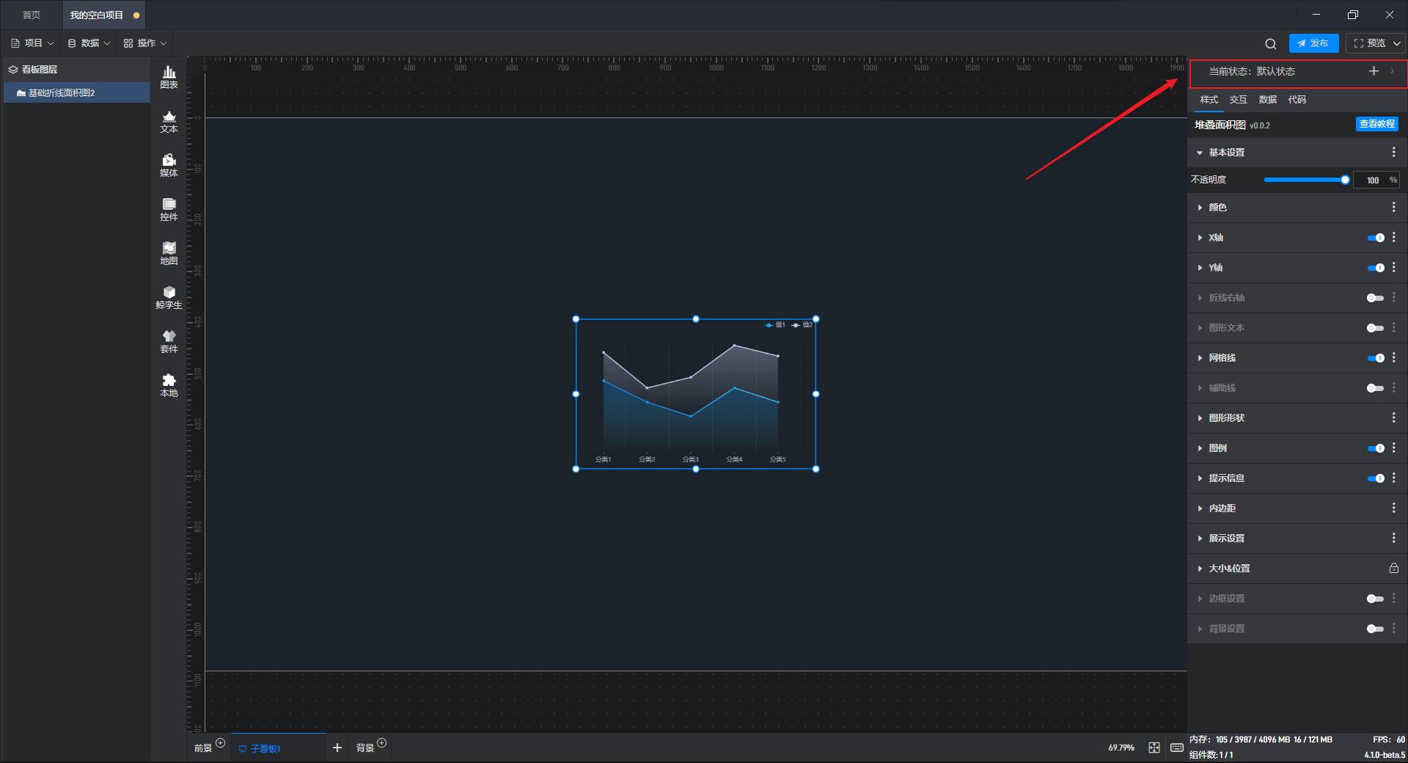1408x763 pixels.
Task: Open more options for Y轴
Action: click(1394, 268)
